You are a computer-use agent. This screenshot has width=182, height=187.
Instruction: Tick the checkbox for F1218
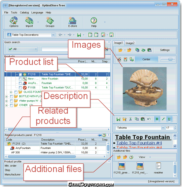(x=20, y=74)
